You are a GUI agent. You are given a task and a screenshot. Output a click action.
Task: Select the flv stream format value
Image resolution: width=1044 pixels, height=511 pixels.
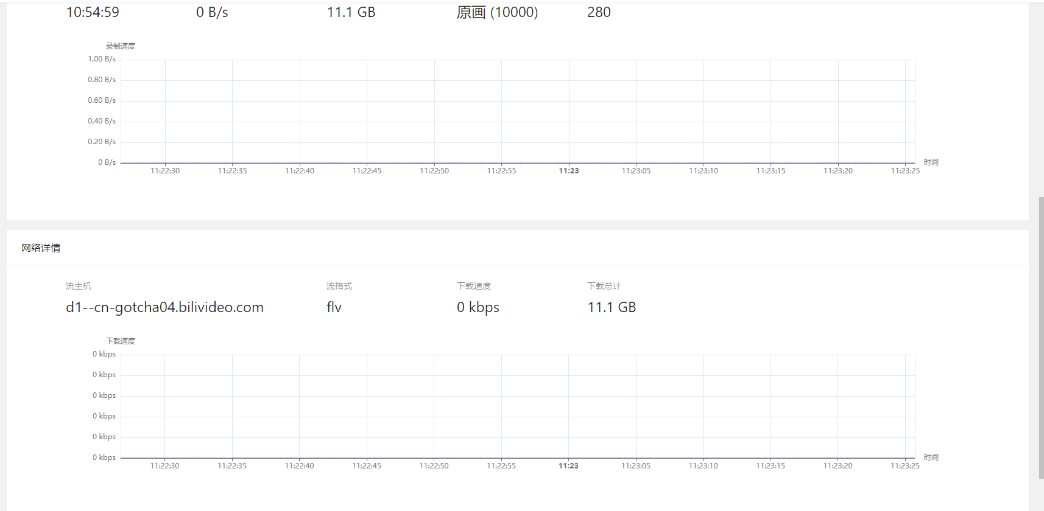[334, 307]
